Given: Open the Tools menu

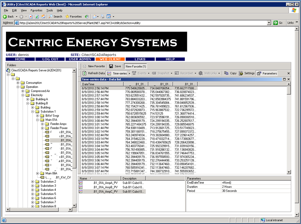Looking at the screenshot, I should tap(50, 11).
